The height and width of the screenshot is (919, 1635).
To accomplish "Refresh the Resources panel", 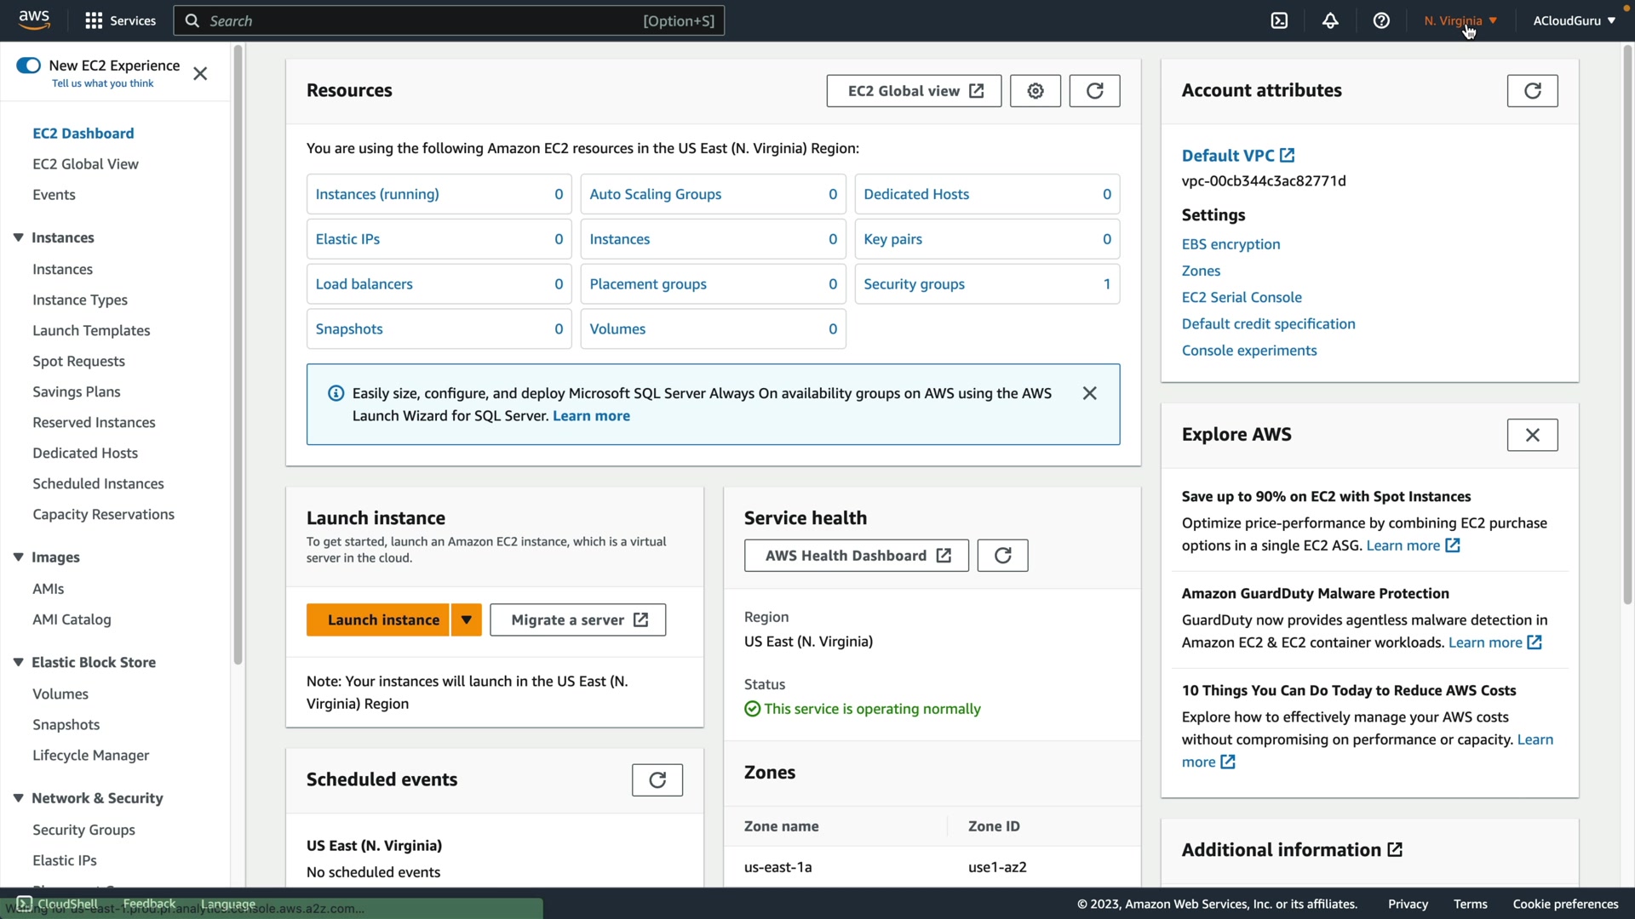I will (1094, 91).
